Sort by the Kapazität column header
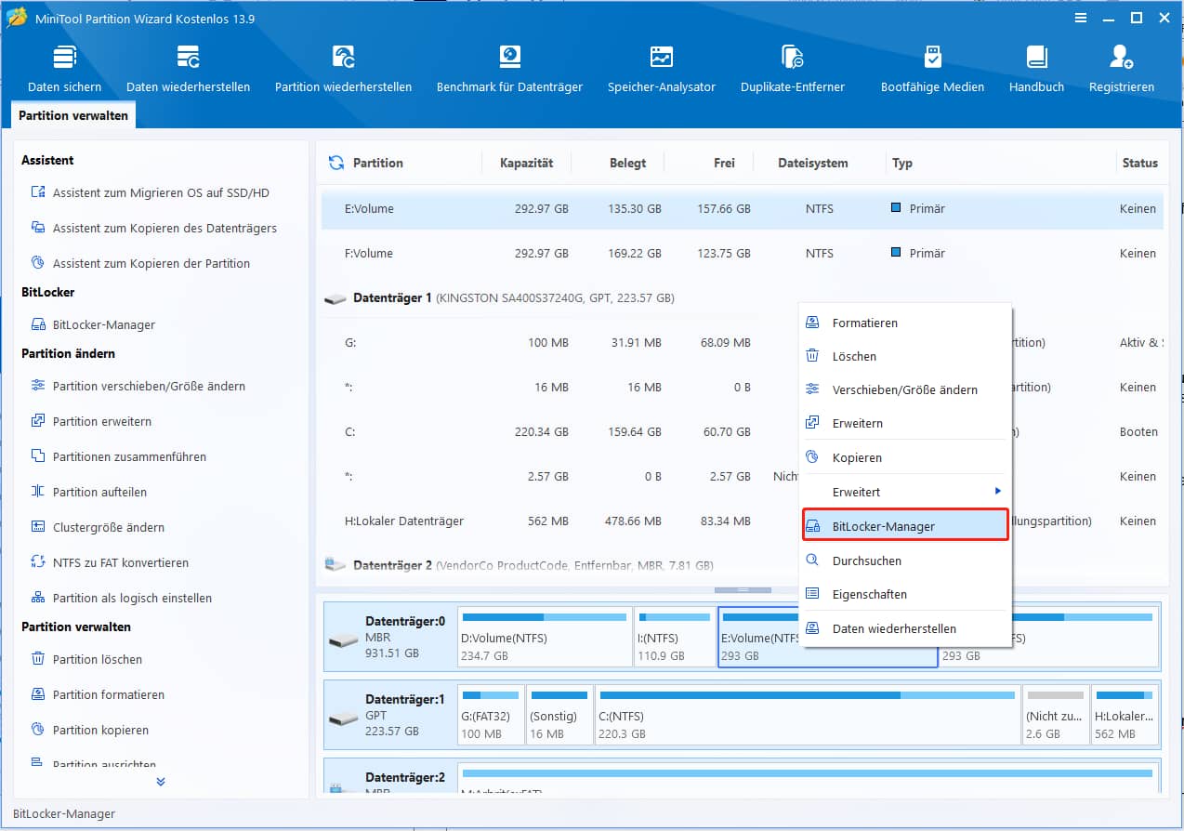This screenshot has width=1184, height=831. click(526, 163)
